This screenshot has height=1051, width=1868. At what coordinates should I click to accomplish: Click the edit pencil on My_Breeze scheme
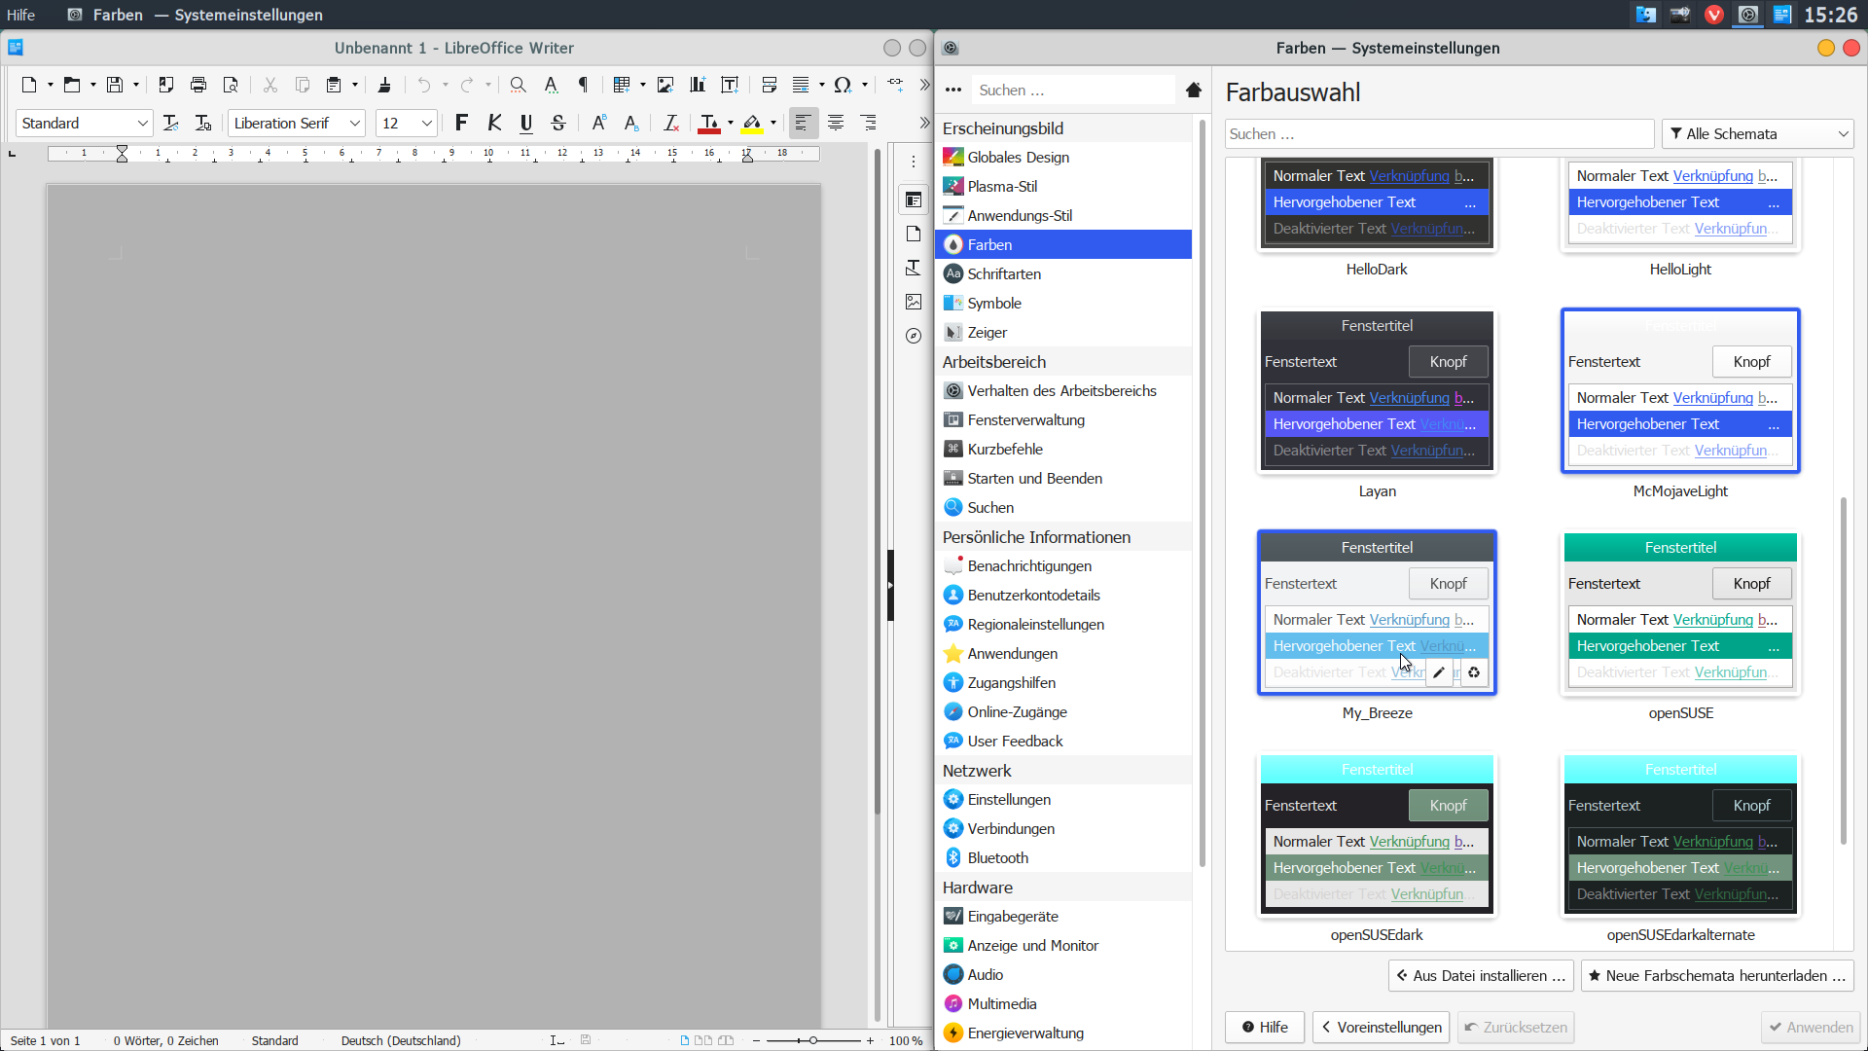click(x=1439, y=672)
